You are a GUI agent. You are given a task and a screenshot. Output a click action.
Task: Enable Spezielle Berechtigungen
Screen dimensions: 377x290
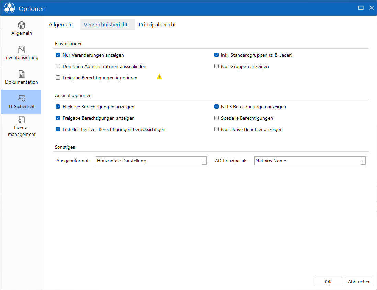pos(216,118)
